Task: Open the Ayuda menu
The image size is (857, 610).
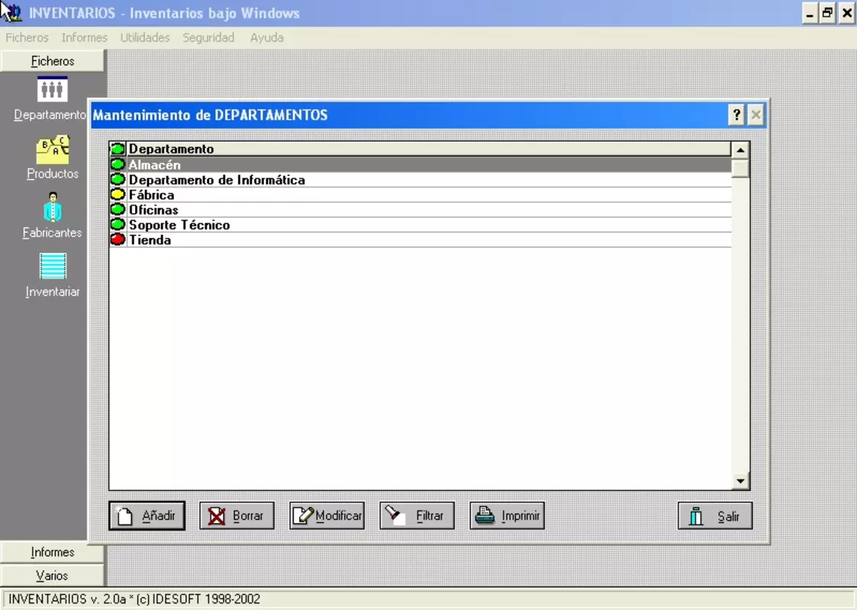Action: tap(267, 37)
